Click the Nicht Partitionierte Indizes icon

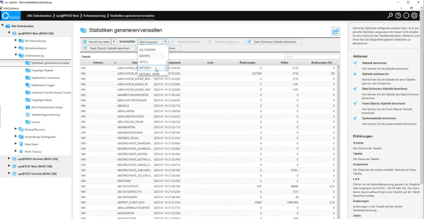(x=28, y=107)
